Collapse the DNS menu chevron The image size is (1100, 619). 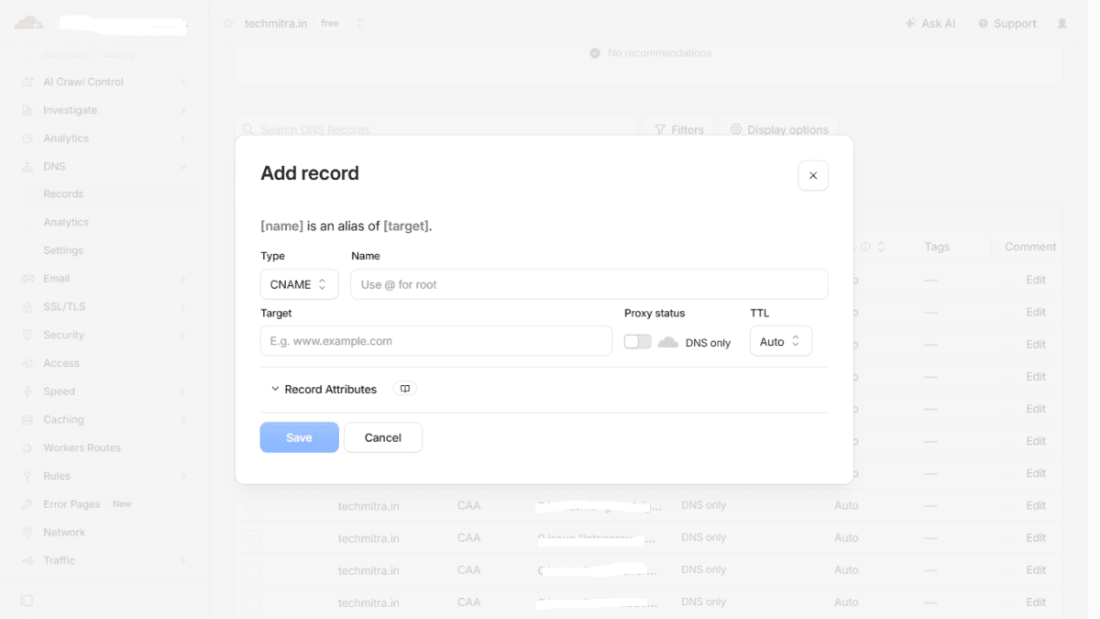[x=183, y=167]
